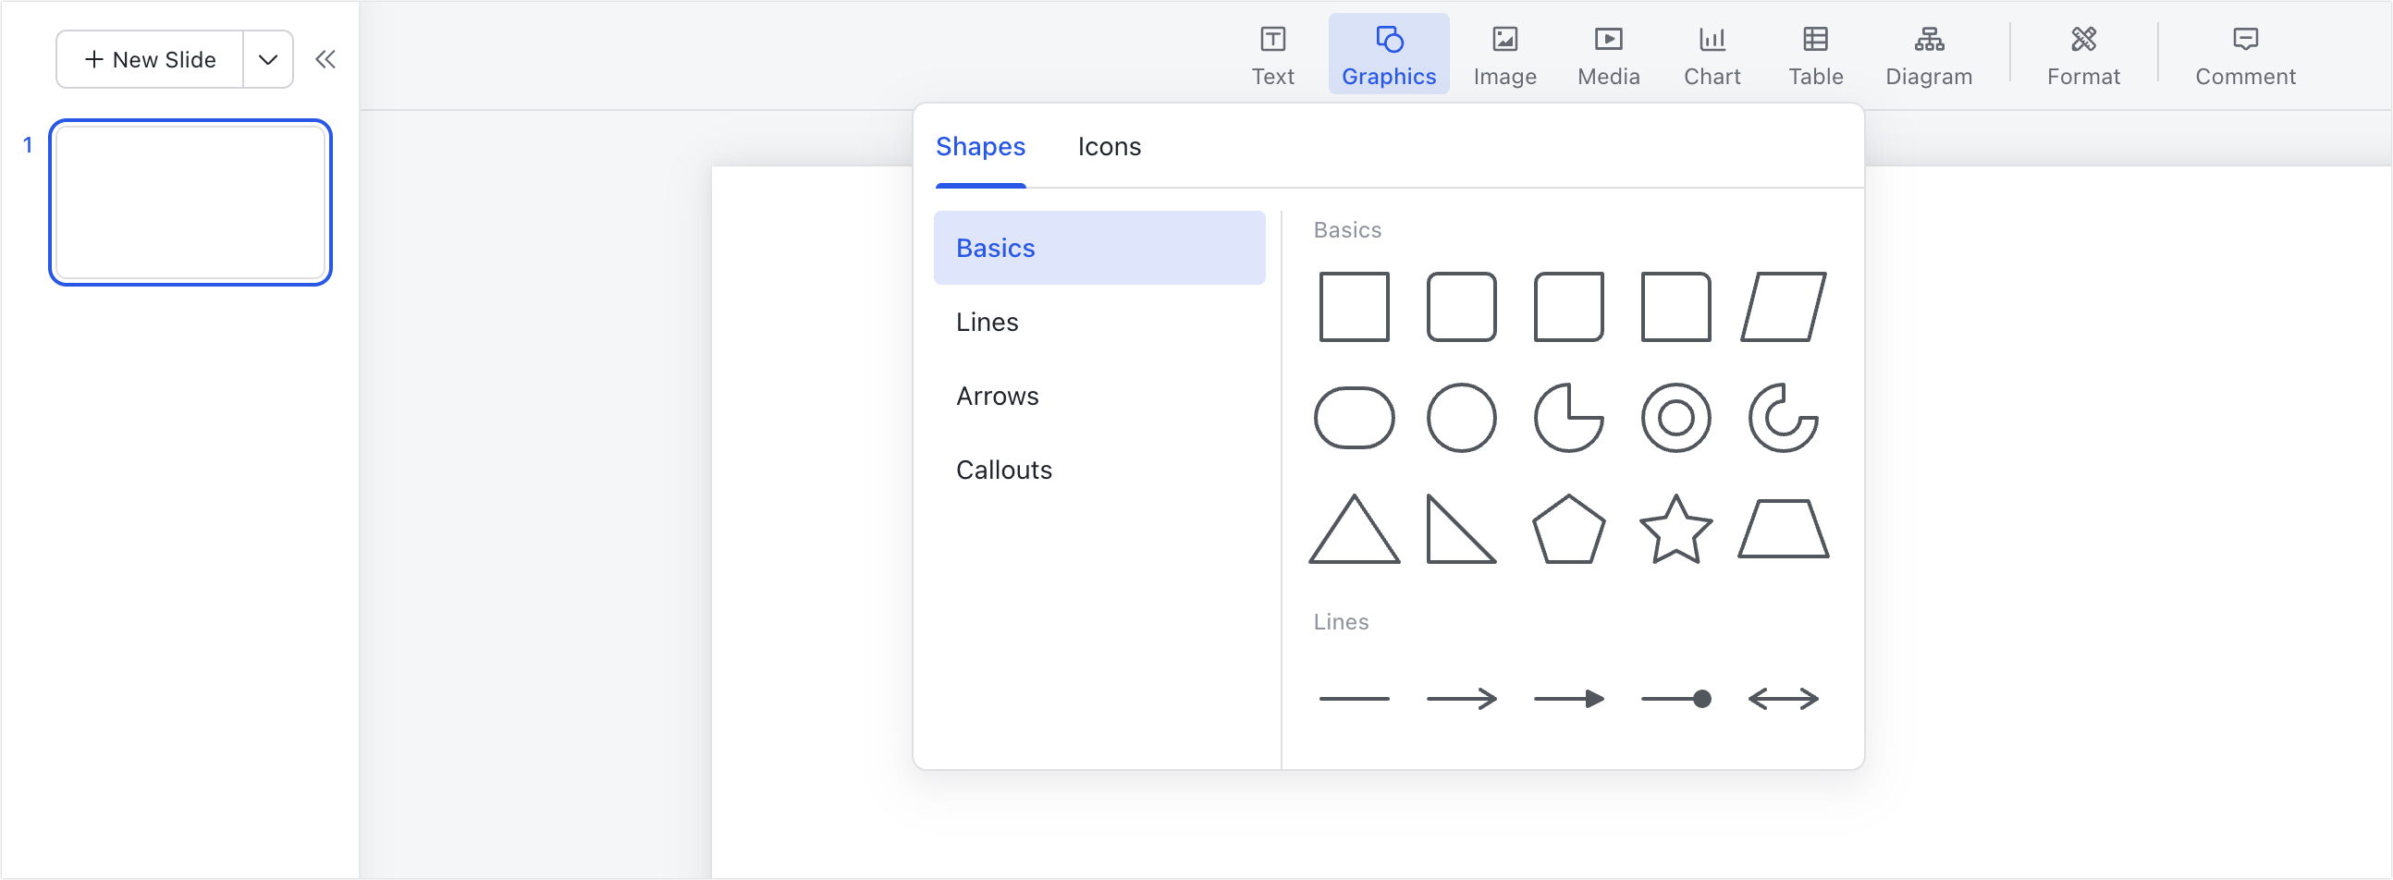Insert the isosceles triangle shape
The width and height of the screenshot is (2393, 880).
pos(1354,529)
